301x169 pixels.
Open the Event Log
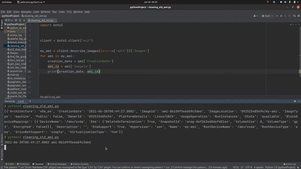(290, 164)
